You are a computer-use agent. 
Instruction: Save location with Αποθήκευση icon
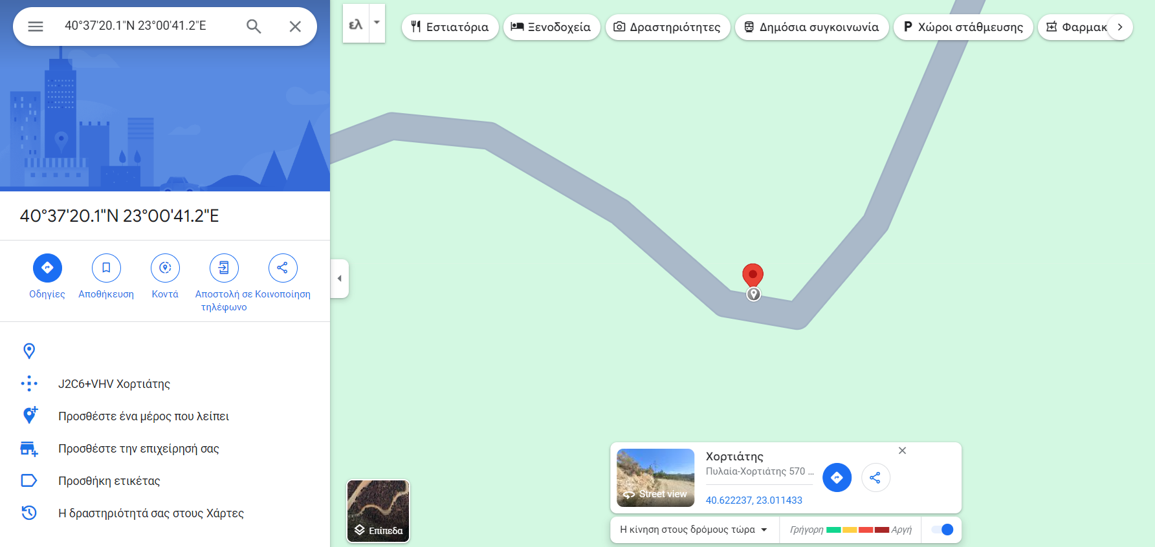[106, 268]
